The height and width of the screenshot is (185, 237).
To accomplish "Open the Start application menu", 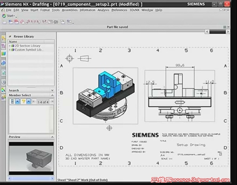I will pyautogui.click(x=8, y=16).
